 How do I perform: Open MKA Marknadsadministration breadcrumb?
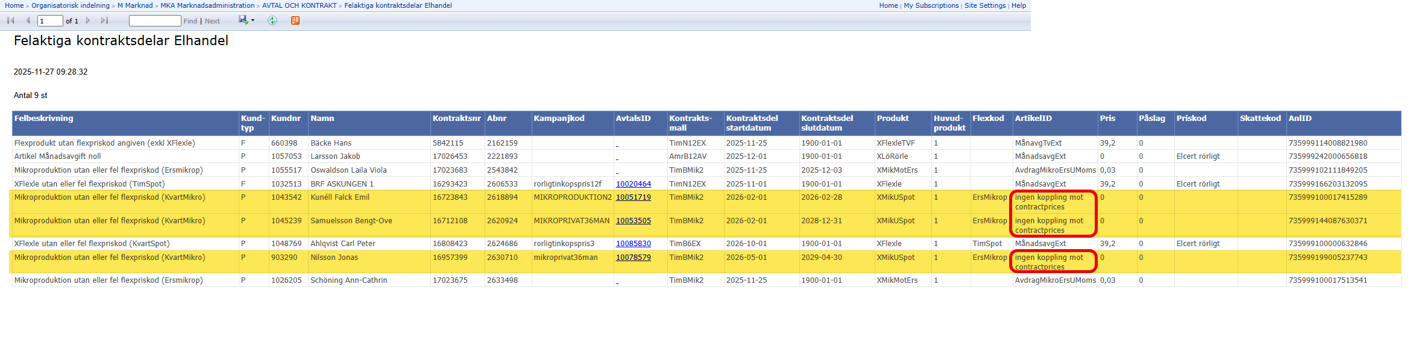pos(207,5)
